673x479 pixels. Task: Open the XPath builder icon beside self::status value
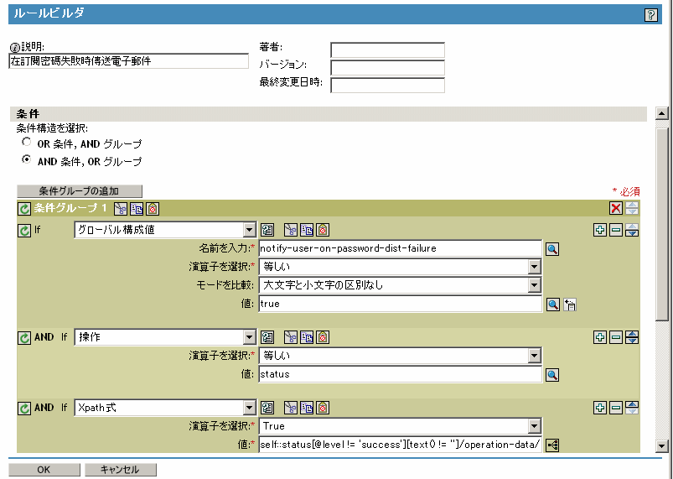tap(552, 445)
